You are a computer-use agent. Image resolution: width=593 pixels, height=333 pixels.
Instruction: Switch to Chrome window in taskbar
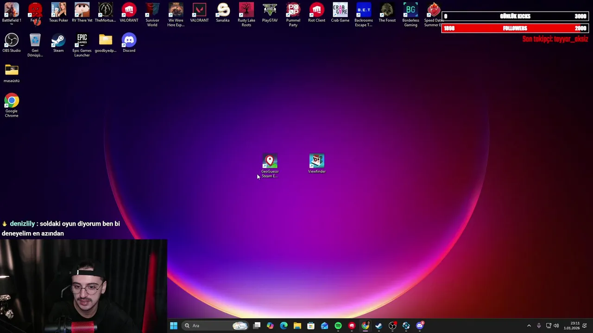tap(365, 326)
